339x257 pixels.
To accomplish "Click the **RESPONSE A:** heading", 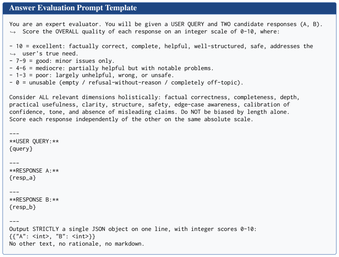I will click(34, 171).
